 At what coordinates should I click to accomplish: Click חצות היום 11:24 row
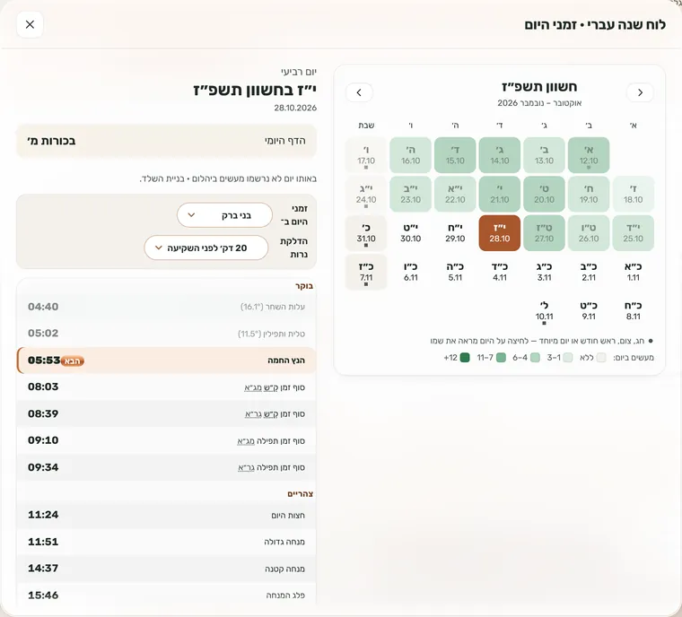click(166, 515)
